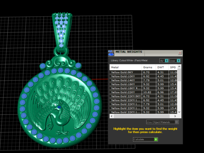Click 4.31 in Yellow Gold:9KY row
204x153 pixels.
(x=161, y=72)
